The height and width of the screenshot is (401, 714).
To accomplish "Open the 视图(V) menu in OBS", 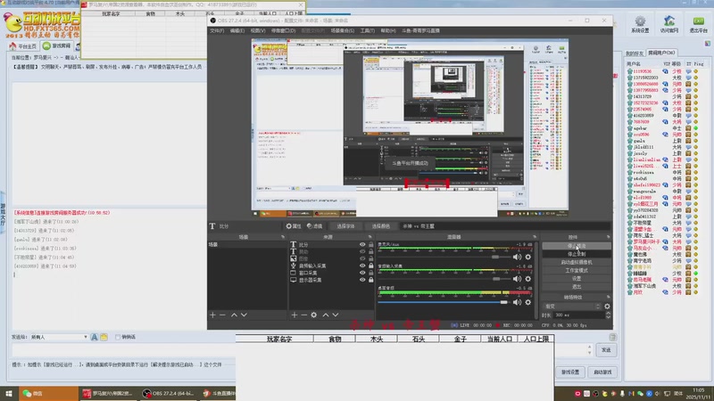I will 258,30.
